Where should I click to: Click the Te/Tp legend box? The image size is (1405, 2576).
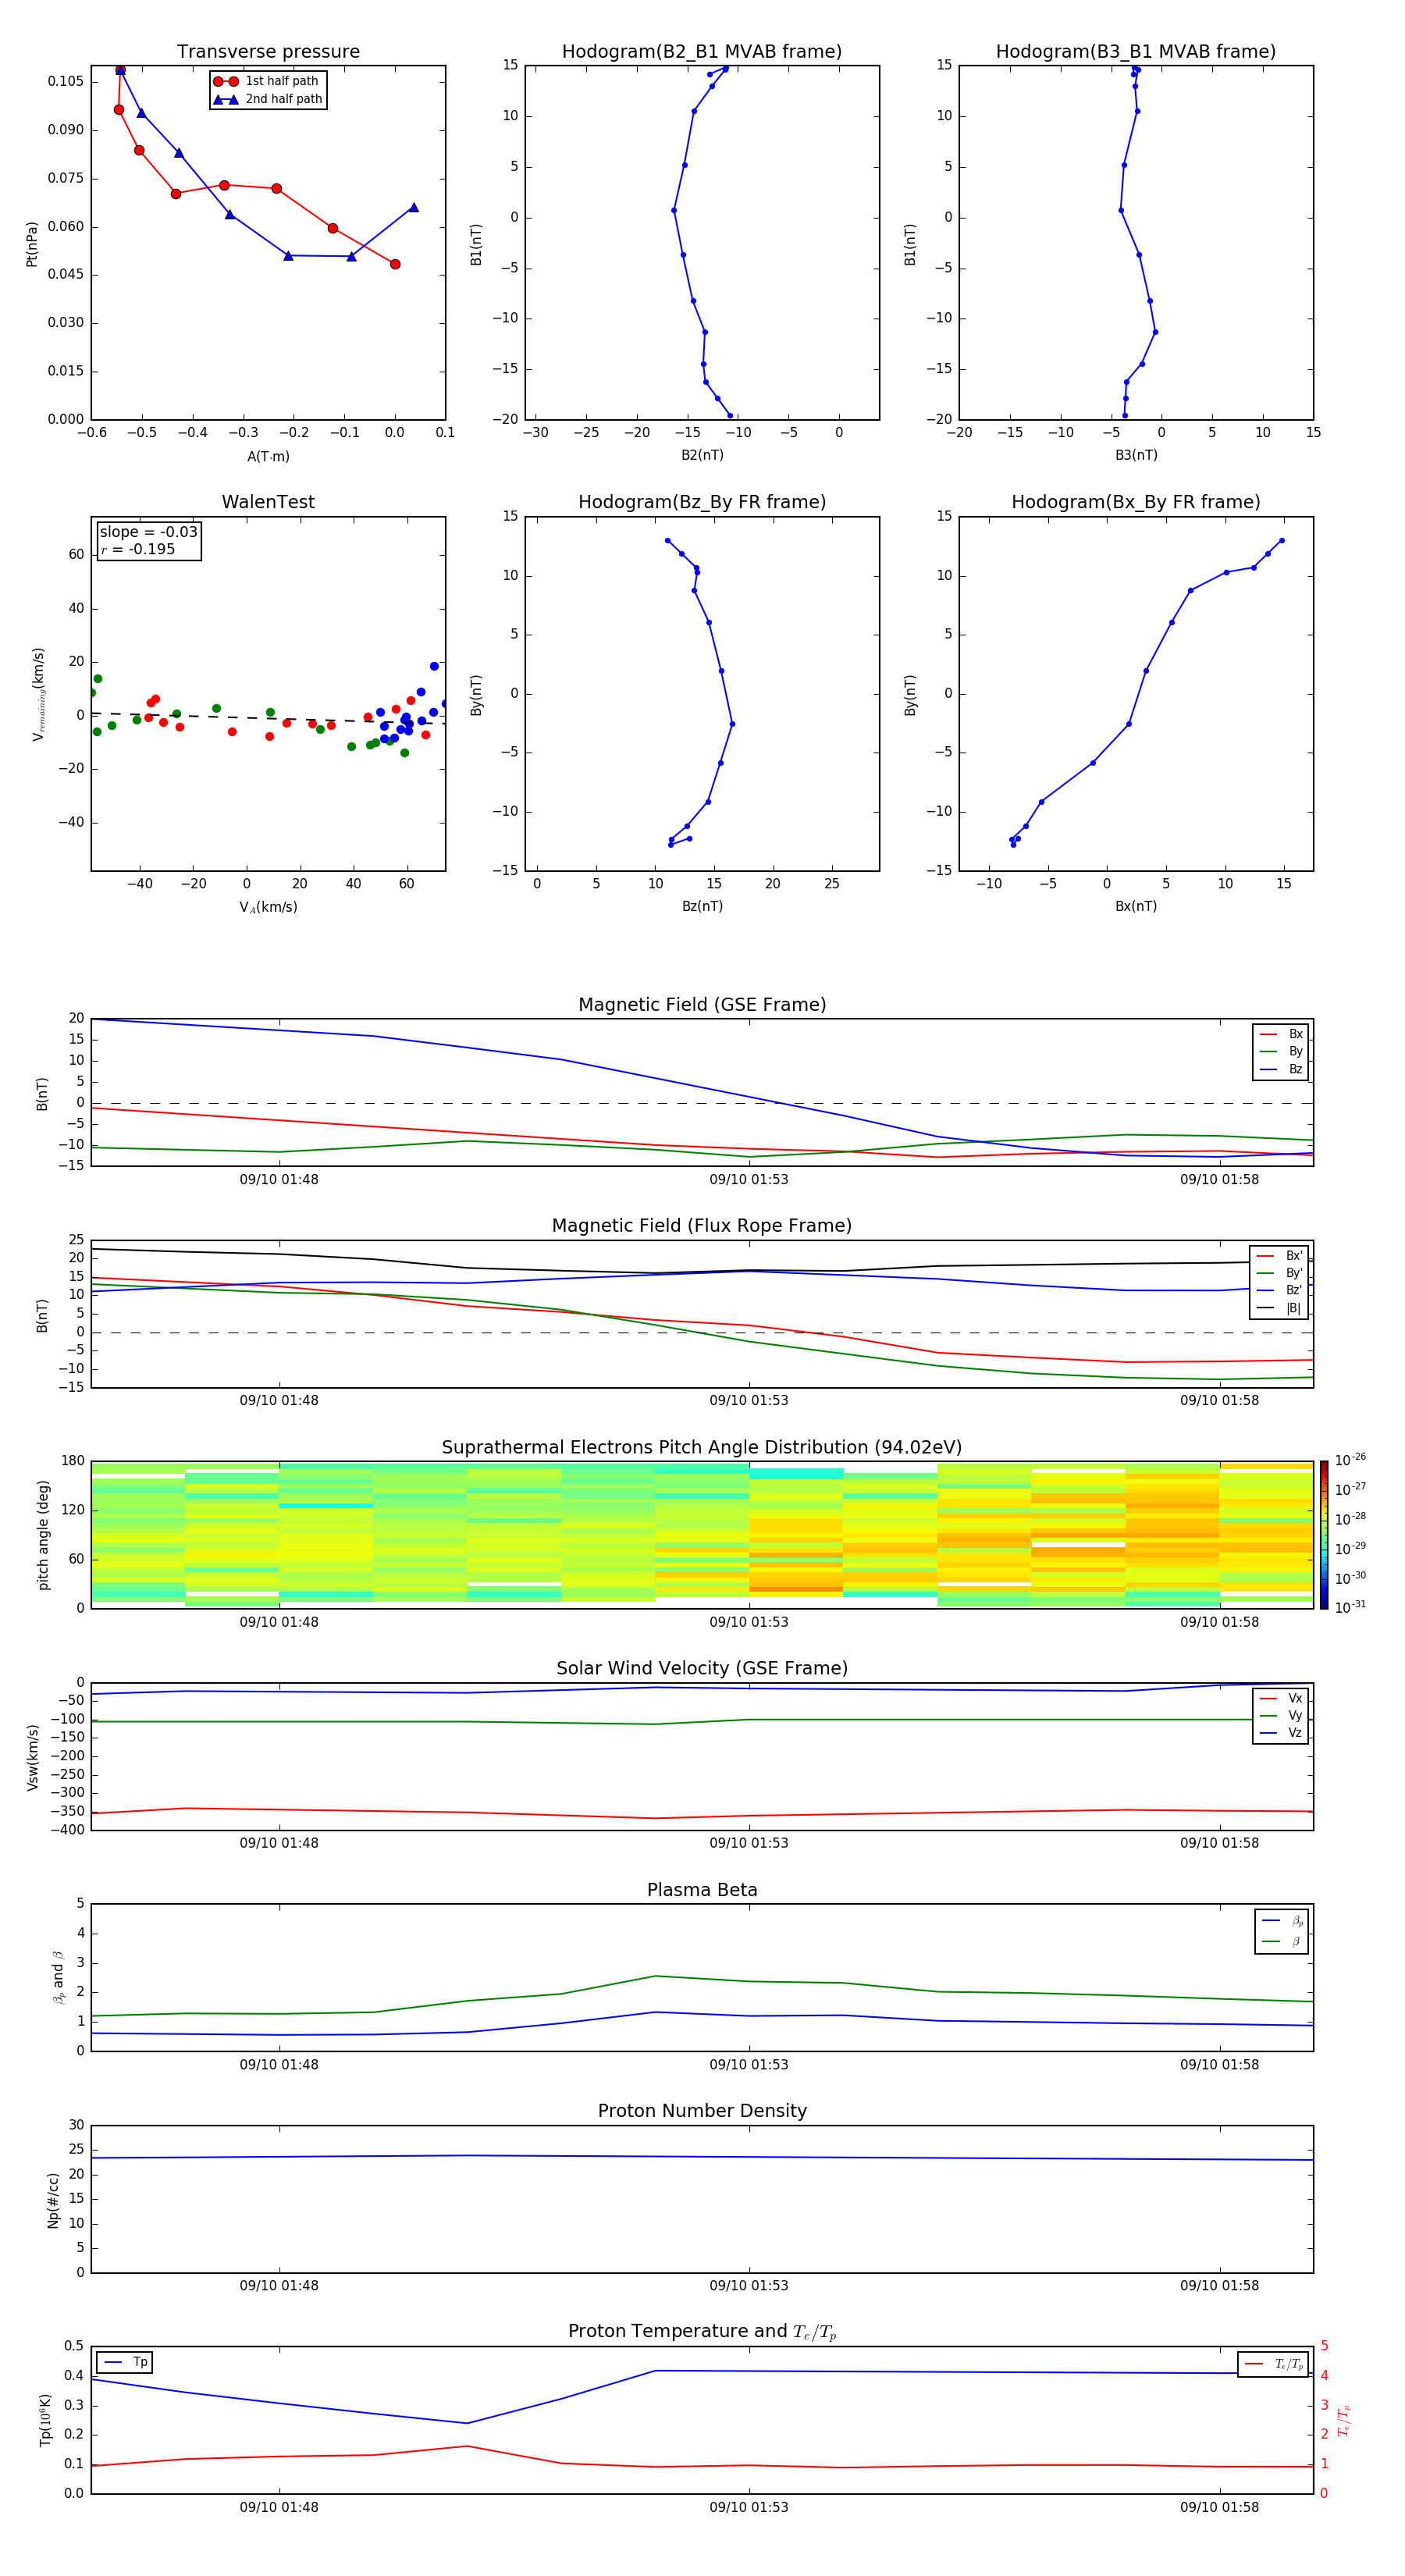[1272, 2364]
